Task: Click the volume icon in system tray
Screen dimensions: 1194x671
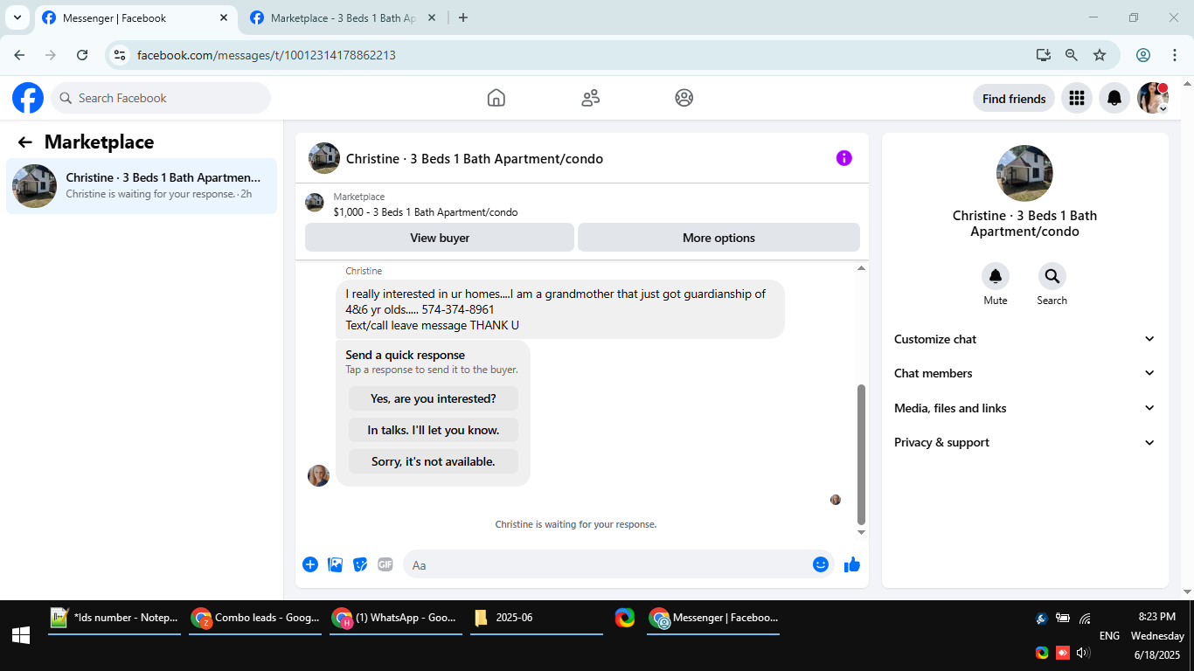Action: (x=1084, y=653)
